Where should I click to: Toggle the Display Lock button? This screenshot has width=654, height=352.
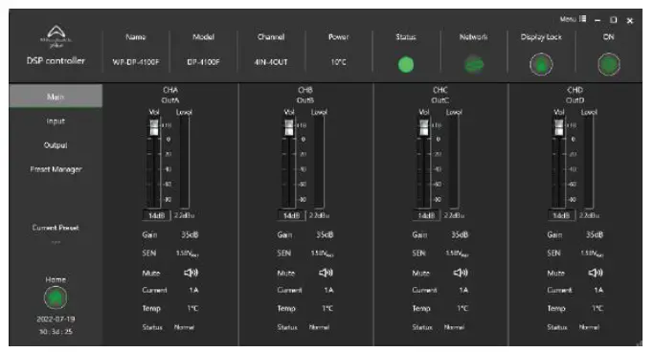pyautogui.click(x=541, y=65)
